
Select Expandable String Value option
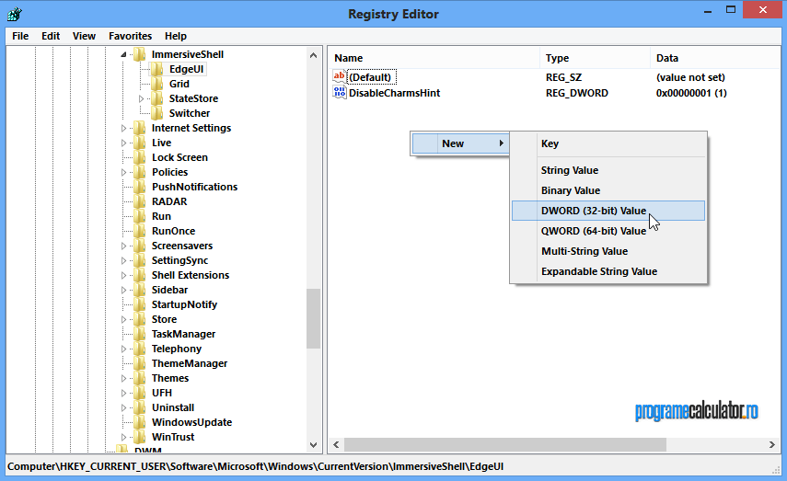pyautogui.click(x=608, y=271)
